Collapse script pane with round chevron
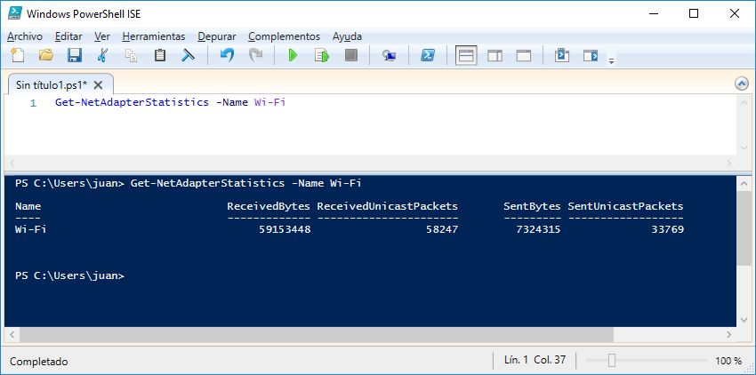Viewport: 756px width, 375px height. [x=742, y=84]
